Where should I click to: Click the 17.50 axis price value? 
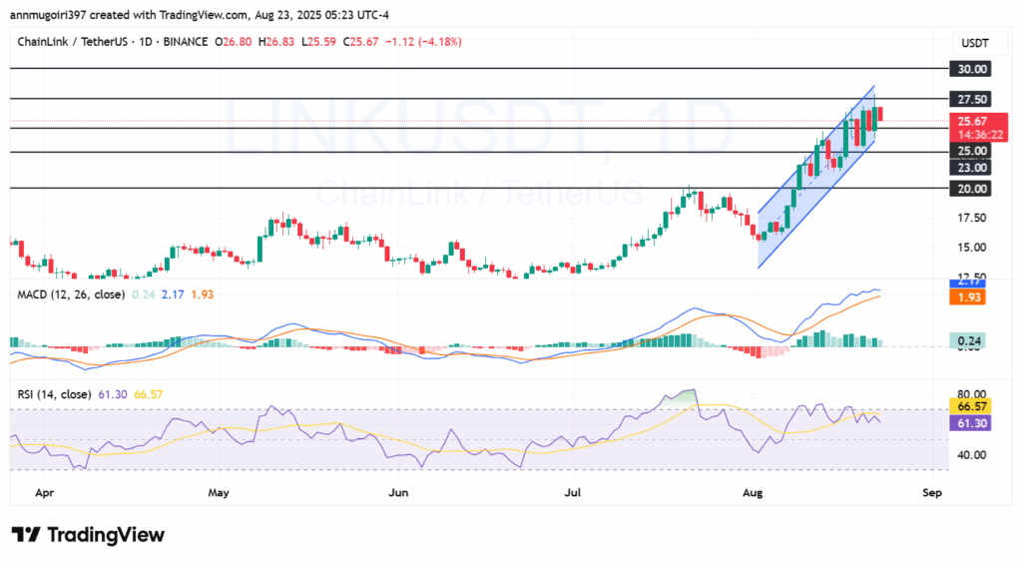coord(971,218)
